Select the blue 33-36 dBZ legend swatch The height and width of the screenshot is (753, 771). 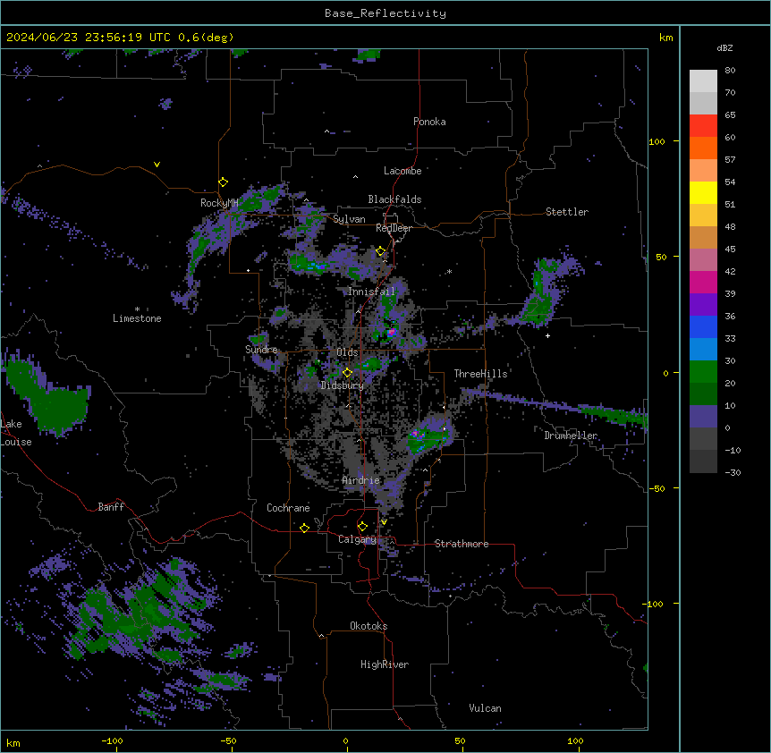(x=703, y=326)
